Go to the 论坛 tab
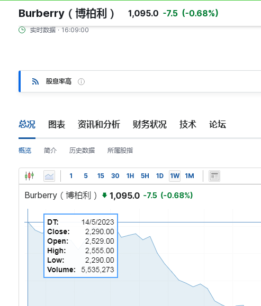 [x=218, y=124]
